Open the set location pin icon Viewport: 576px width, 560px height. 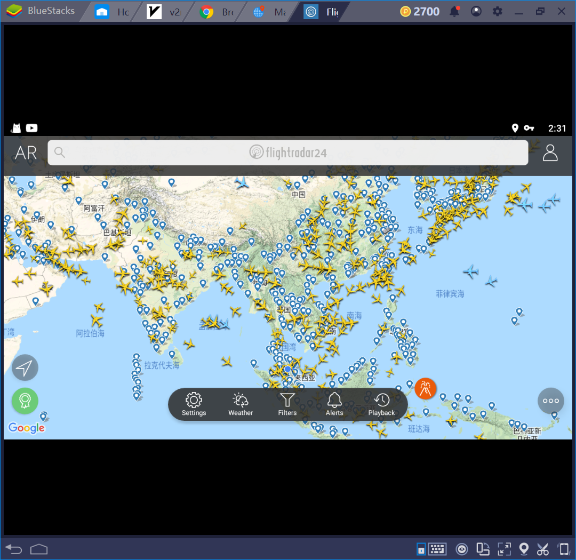pyautogui.click(x=524, y=549)
